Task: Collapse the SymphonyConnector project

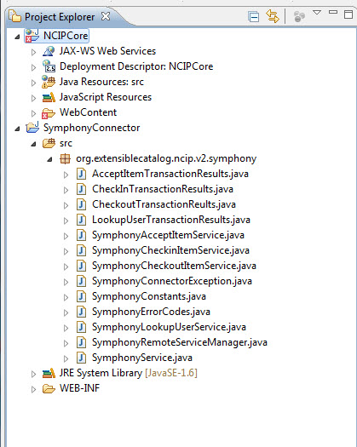Action: [x=17, y=129]
